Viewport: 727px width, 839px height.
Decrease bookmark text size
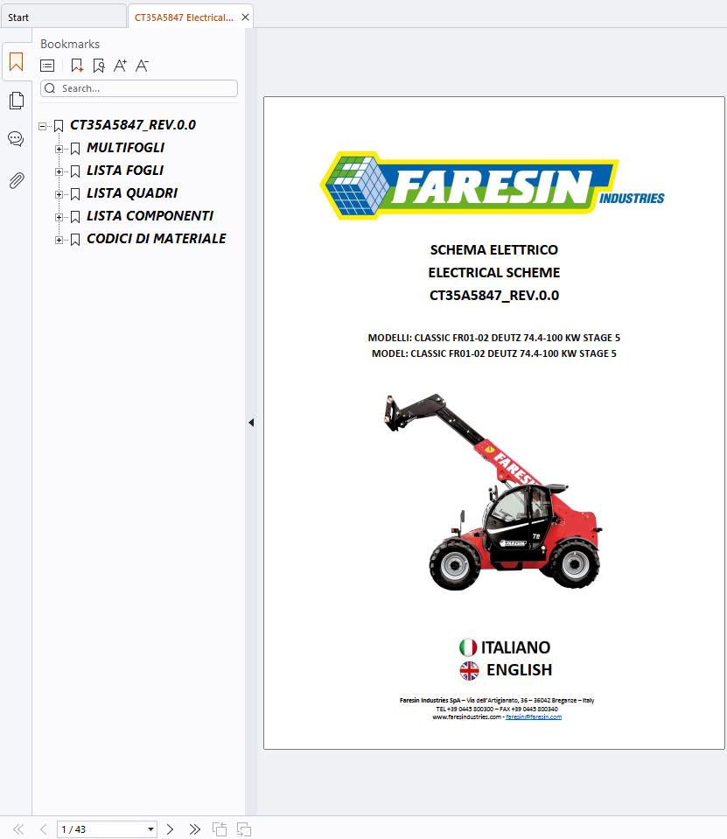(x=142, y=65)
